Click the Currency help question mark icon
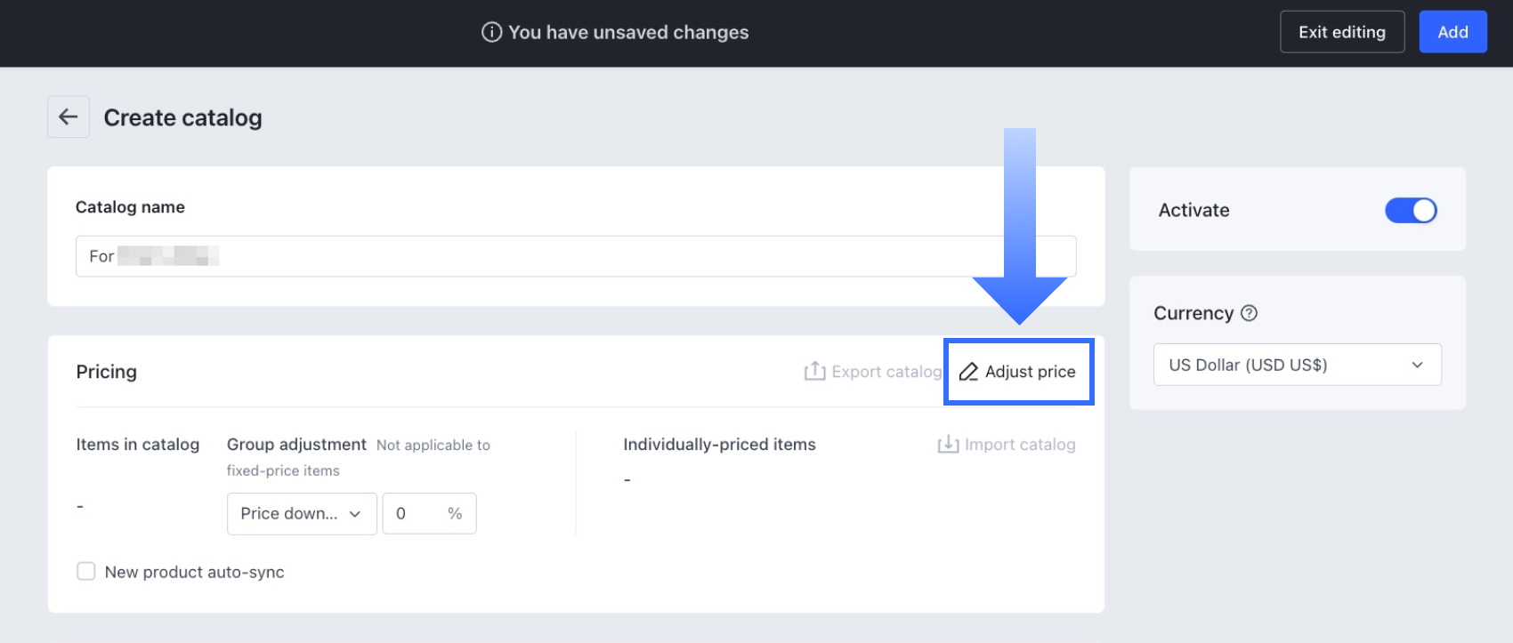This screenshot has height=643, width=1513. tap(1249, 313)
